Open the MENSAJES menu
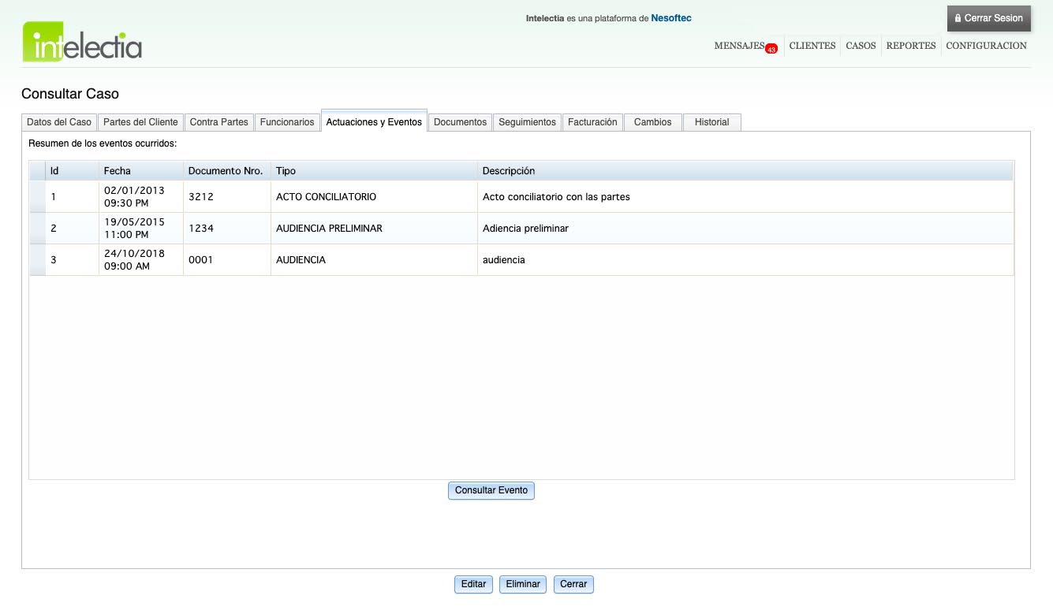This screenshot has width=1053, height=614. click(738, 46)
